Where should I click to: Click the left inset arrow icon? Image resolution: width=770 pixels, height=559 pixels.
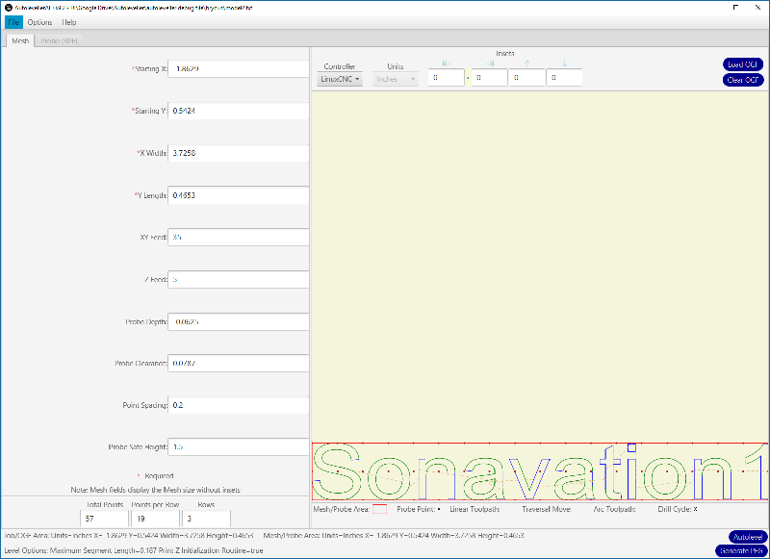tap(446, 64)
